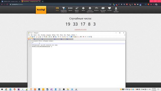
Task: Click the Notepad++ Print toolbar icon
Action: click(x=40, y=37)
